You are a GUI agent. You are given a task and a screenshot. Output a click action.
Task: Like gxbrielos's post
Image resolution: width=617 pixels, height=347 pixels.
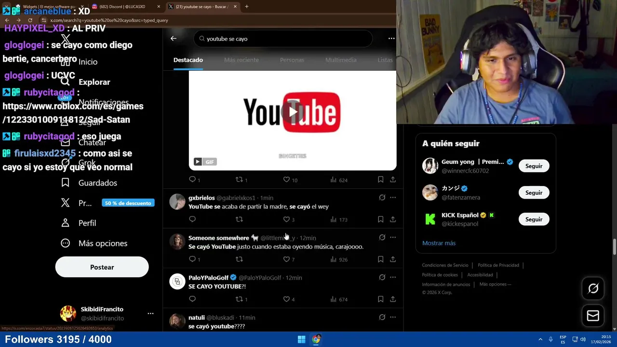coord(286,219)
